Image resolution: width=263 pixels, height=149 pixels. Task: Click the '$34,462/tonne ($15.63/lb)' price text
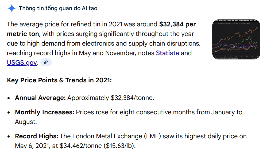pyautogui.click(x=97, y=146)
